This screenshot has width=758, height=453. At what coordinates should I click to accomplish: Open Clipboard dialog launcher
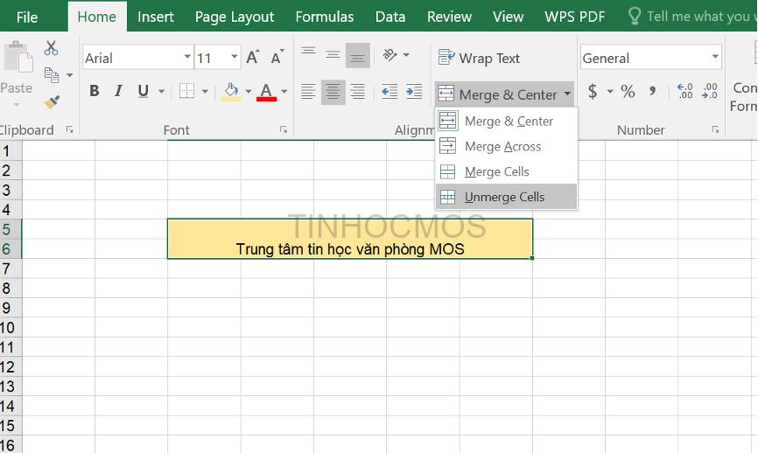click(x=70, y=129)
